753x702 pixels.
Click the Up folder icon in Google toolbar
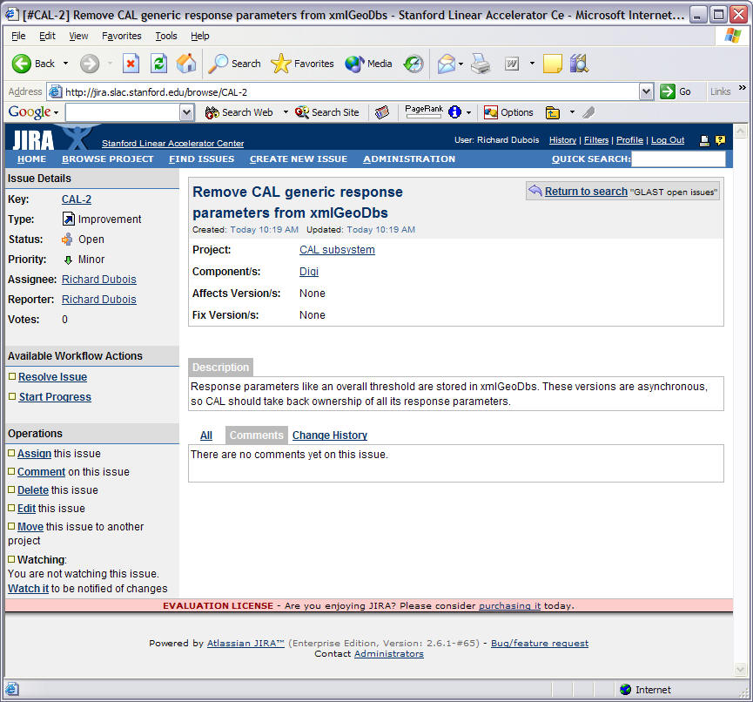pyautogui.click(x=553, y=112)
